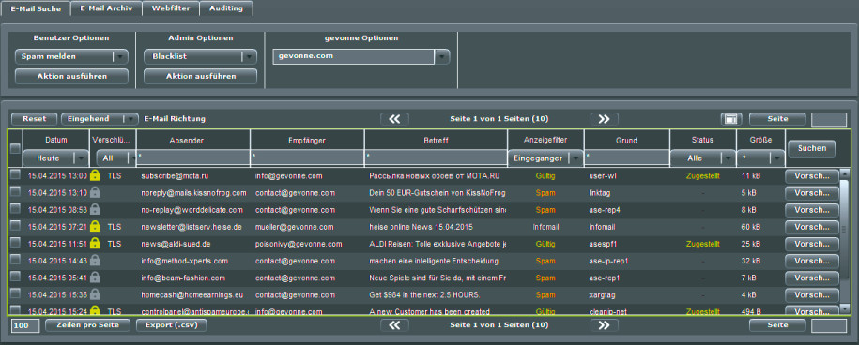The width and height of the screenshot is (859, 345).
Task: Switch to the Auditing tab
Action: [x=226, y=8]
